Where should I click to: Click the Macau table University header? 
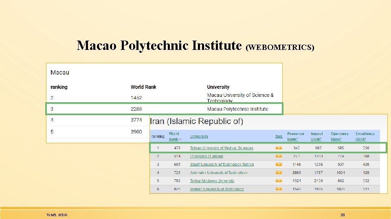click(218, 87)
